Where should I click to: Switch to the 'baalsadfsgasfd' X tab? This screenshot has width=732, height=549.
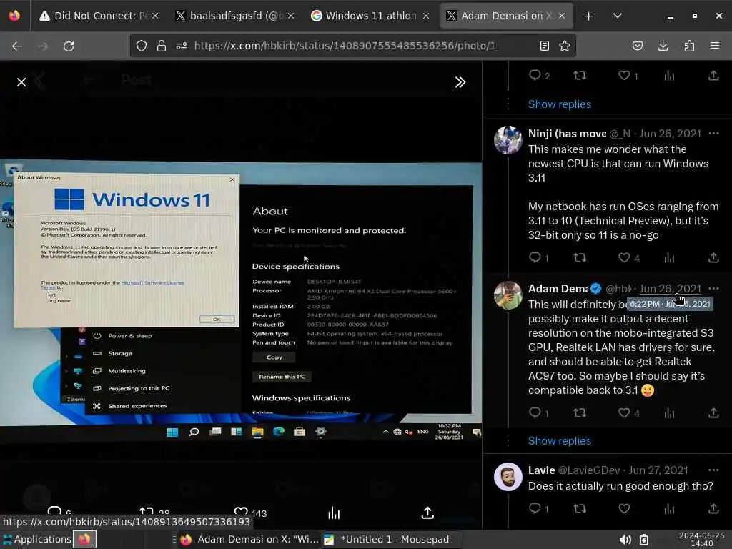pos(234,16)
